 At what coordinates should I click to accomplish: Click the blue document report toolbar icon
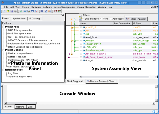46,11
